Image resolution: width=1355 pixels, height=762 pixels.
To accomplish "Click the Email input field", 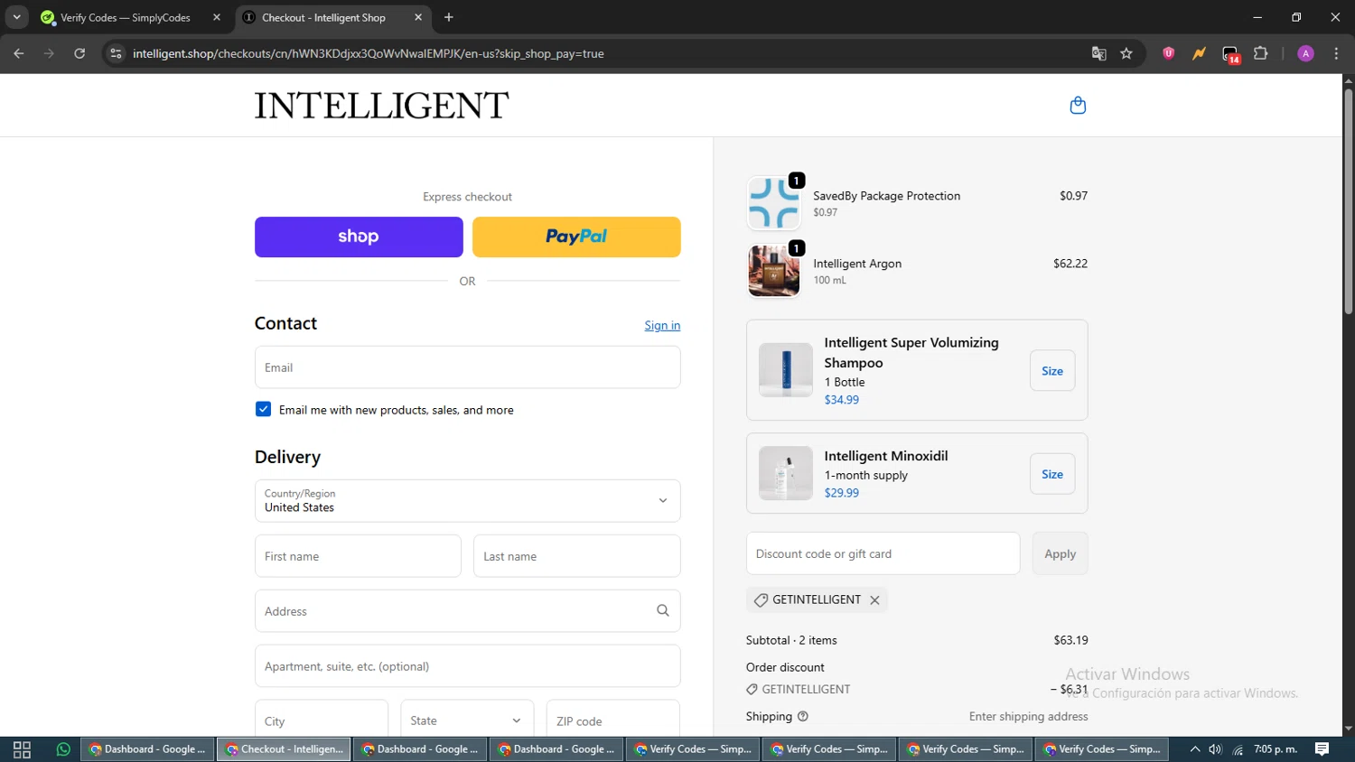I will click(467, 367).
